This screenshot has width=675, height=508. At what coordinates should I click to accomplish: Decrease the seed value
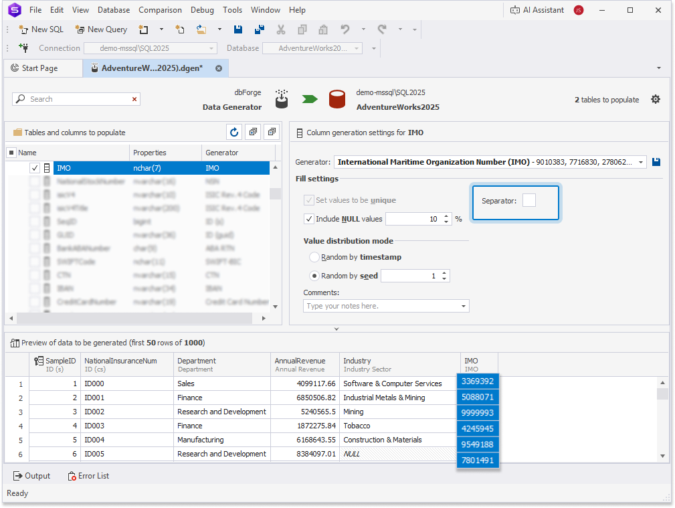pos(445,279)
